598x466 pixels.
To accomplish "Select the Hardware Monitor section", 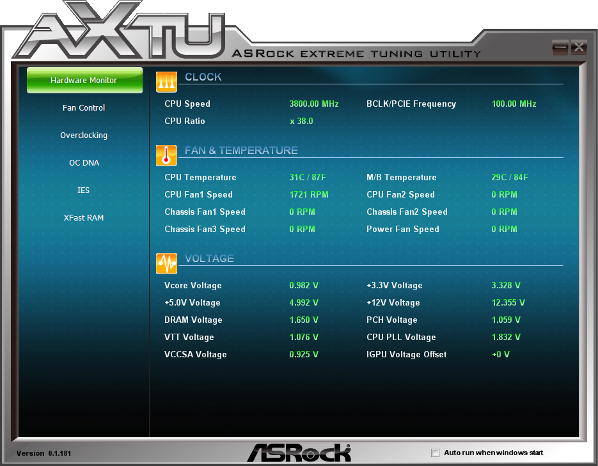I will 84,80.
